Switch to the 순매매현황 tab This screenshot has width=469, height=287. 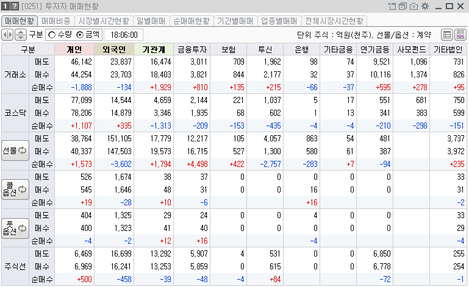[x=192, y=21]
